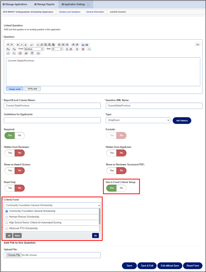Image resolution: width=206 pixels, height=272 pixels.
Task: Click the scissors Cut icon
Action: pyautogui.click(x=38, y=44)
